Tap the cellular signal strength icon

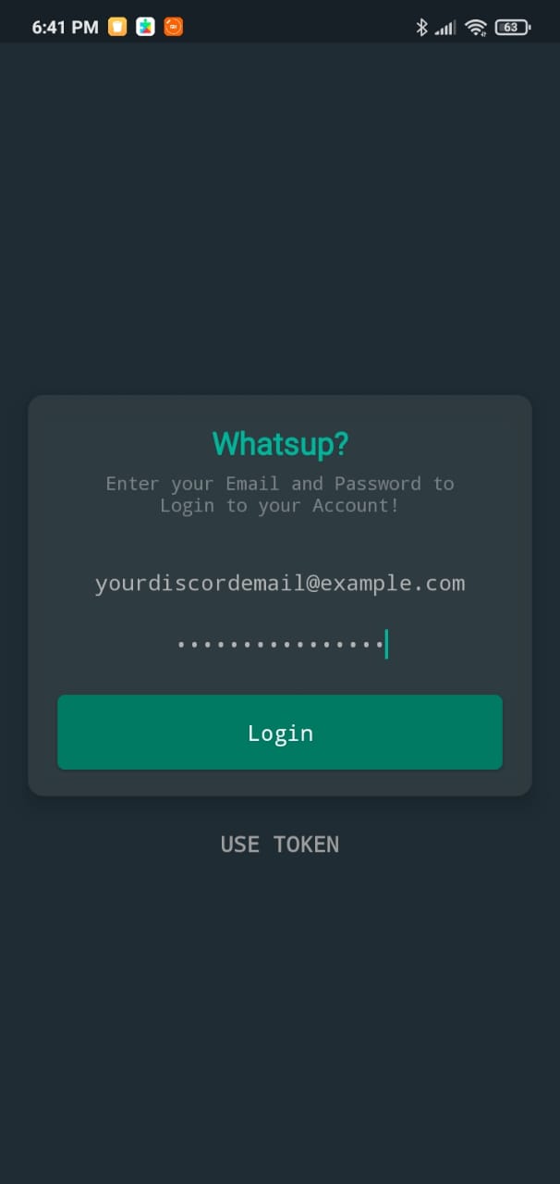pyautogui.click(x=445, y=28)
